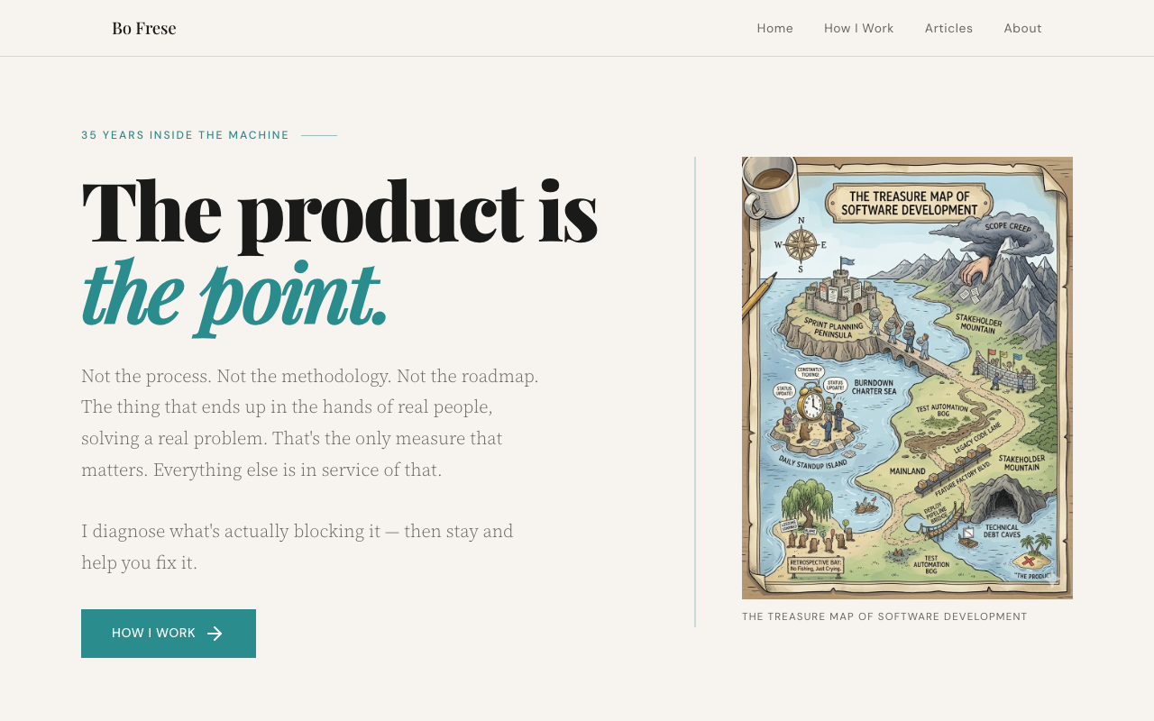
Task: Navigate to the About section
Action: pyautogui.click(x=1022, y=28)
